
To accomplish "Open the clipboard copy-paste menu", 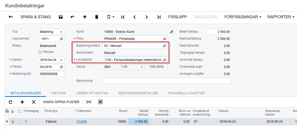I will (111, 17).
